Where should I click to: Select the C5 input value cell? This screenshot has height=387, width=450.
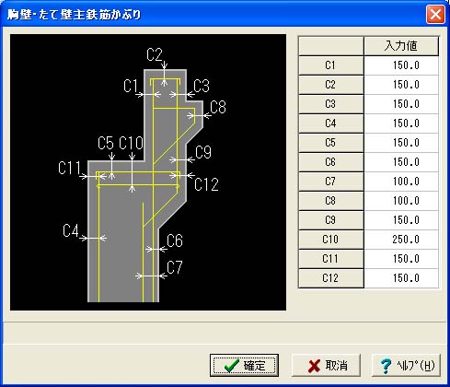[x=401, y=143]
